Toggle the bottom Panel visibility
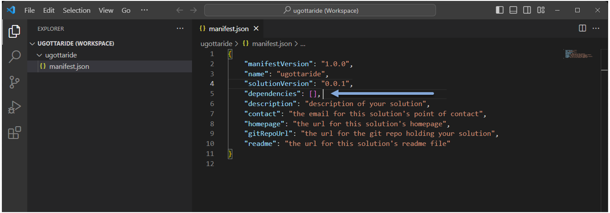Screen dimensions: 610x213 click(513, 10)
